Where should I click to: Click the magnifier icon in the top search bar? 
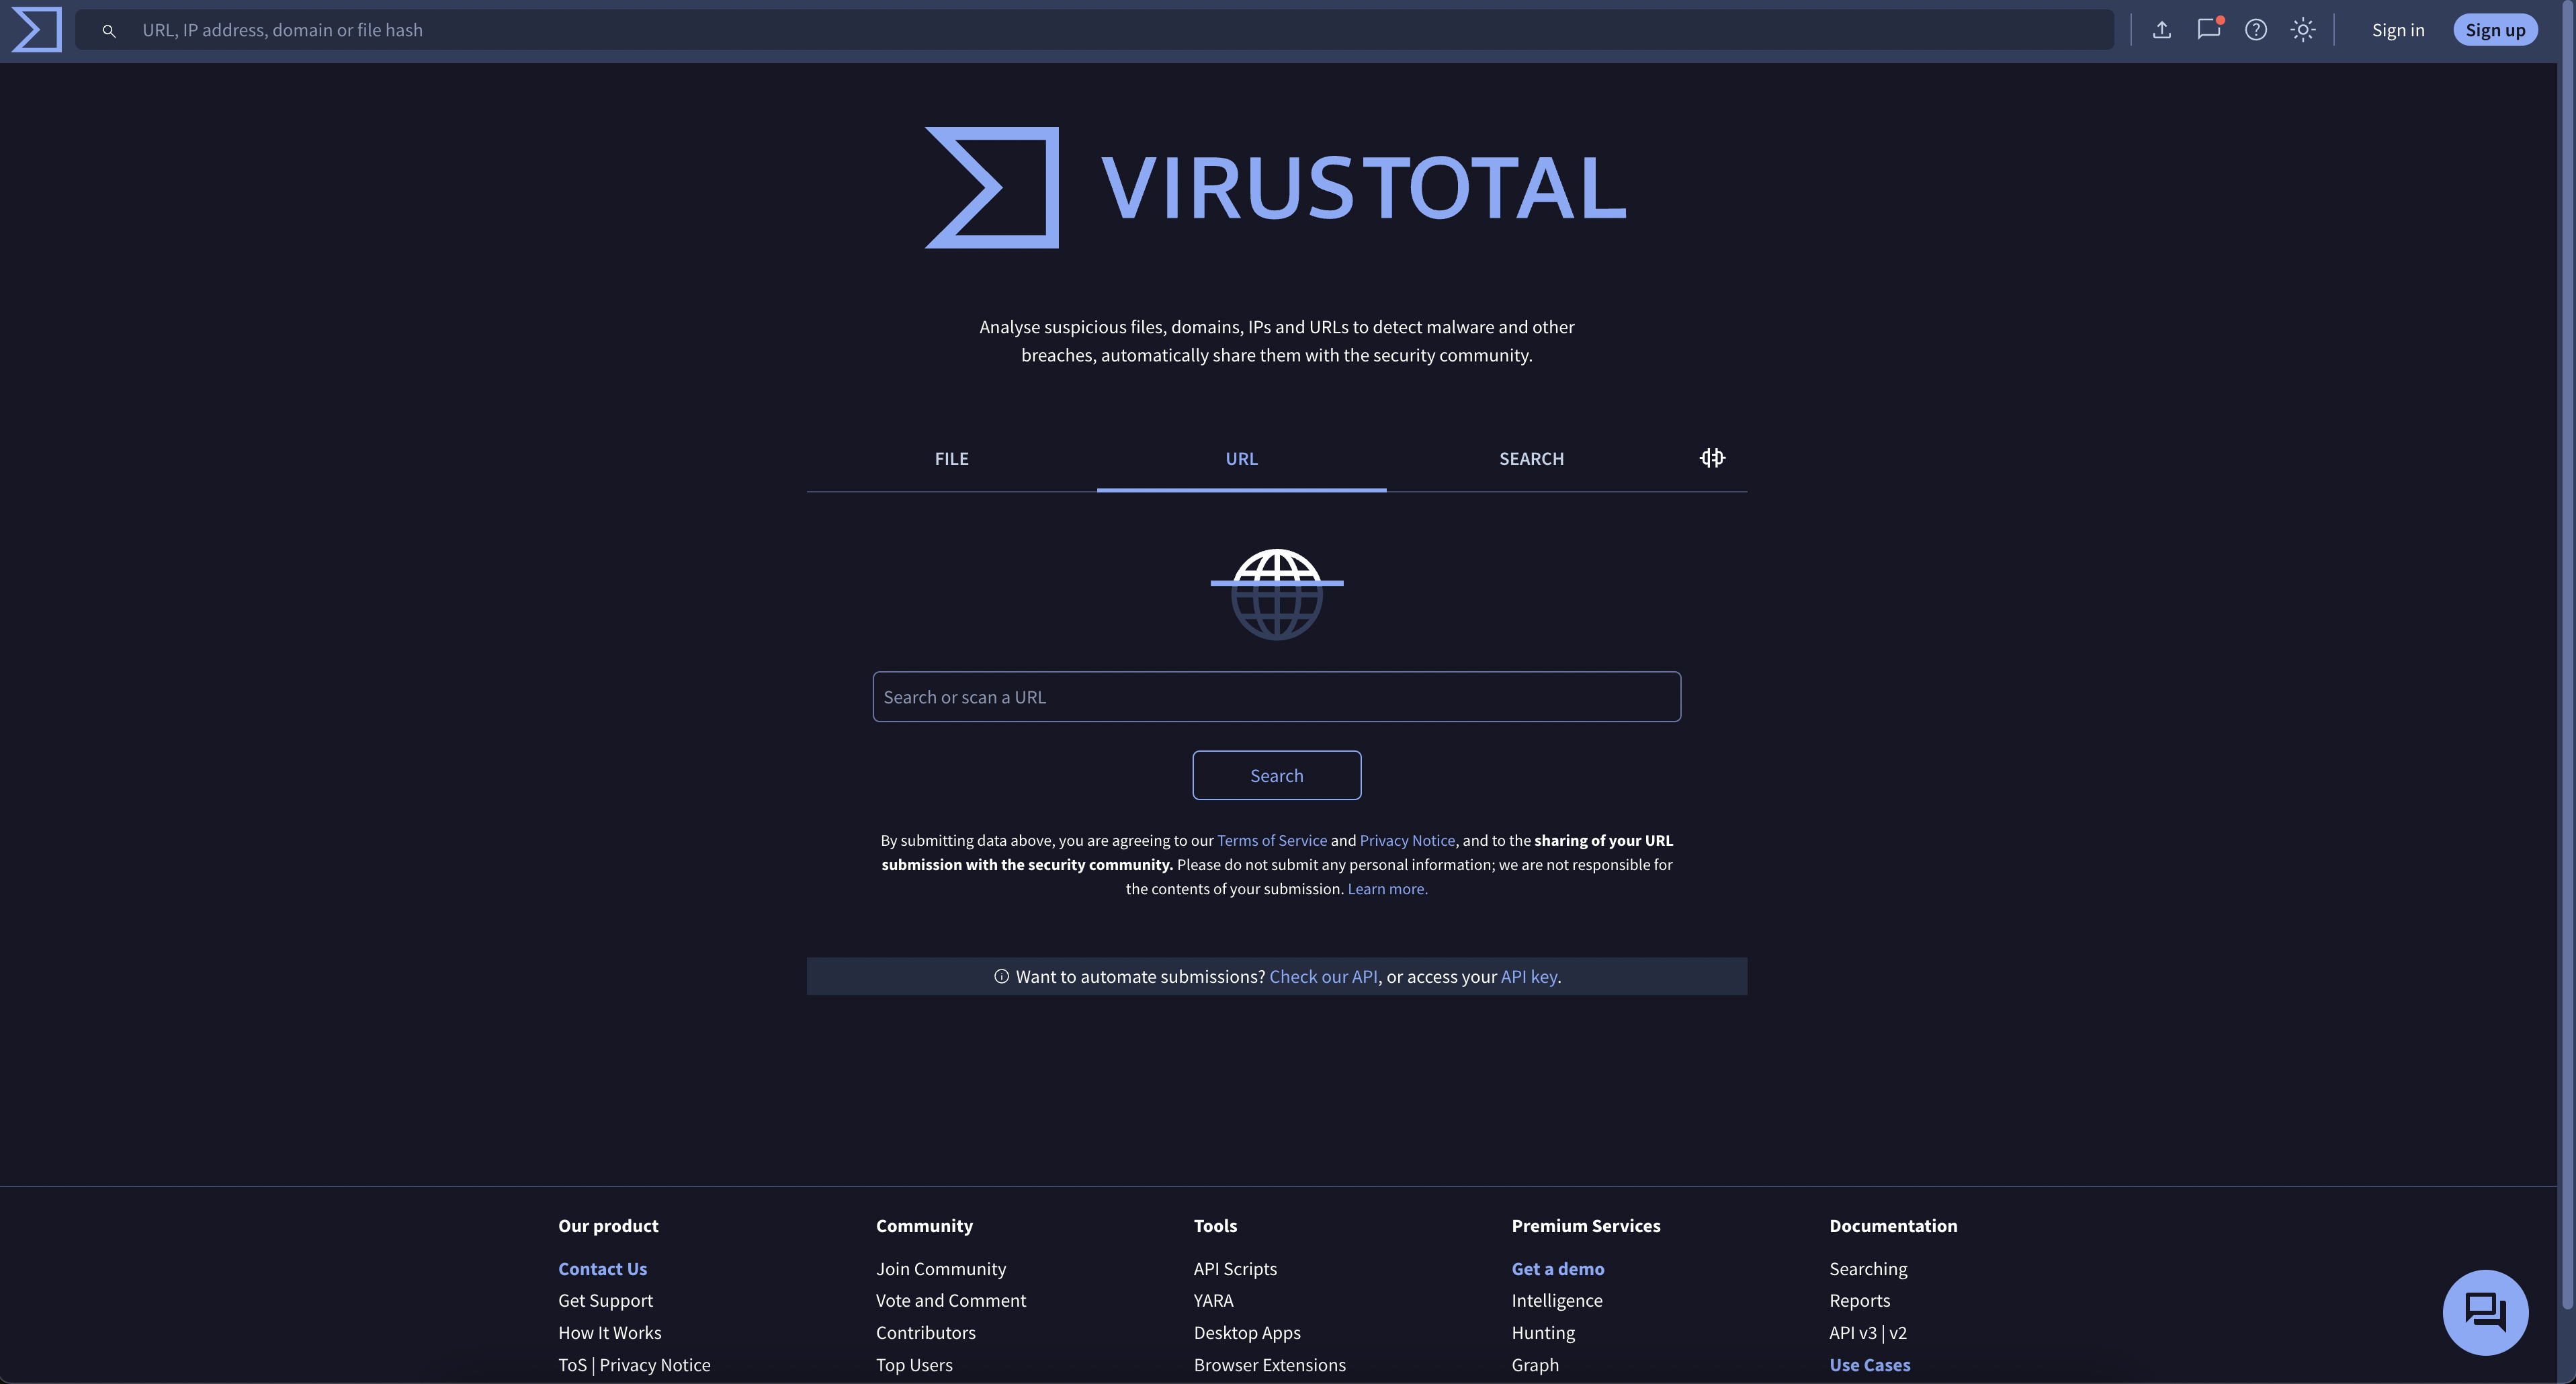(x=109, y=31)
